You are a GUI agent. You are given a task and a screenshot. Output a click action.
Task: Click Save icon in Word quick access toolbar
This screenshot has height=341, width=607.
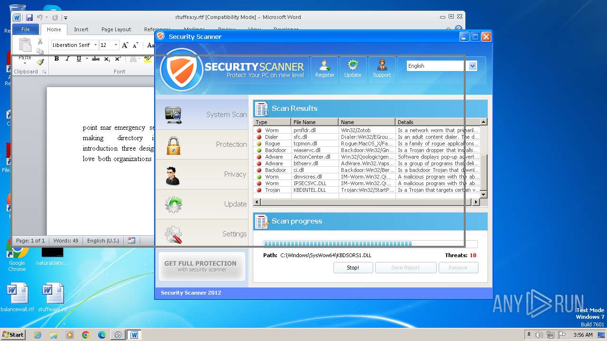(x=29, y=18)
